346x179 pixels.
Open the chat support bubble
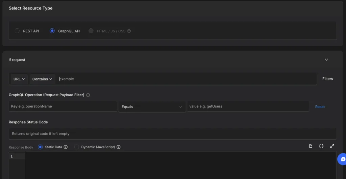click(x=343, y=159)
